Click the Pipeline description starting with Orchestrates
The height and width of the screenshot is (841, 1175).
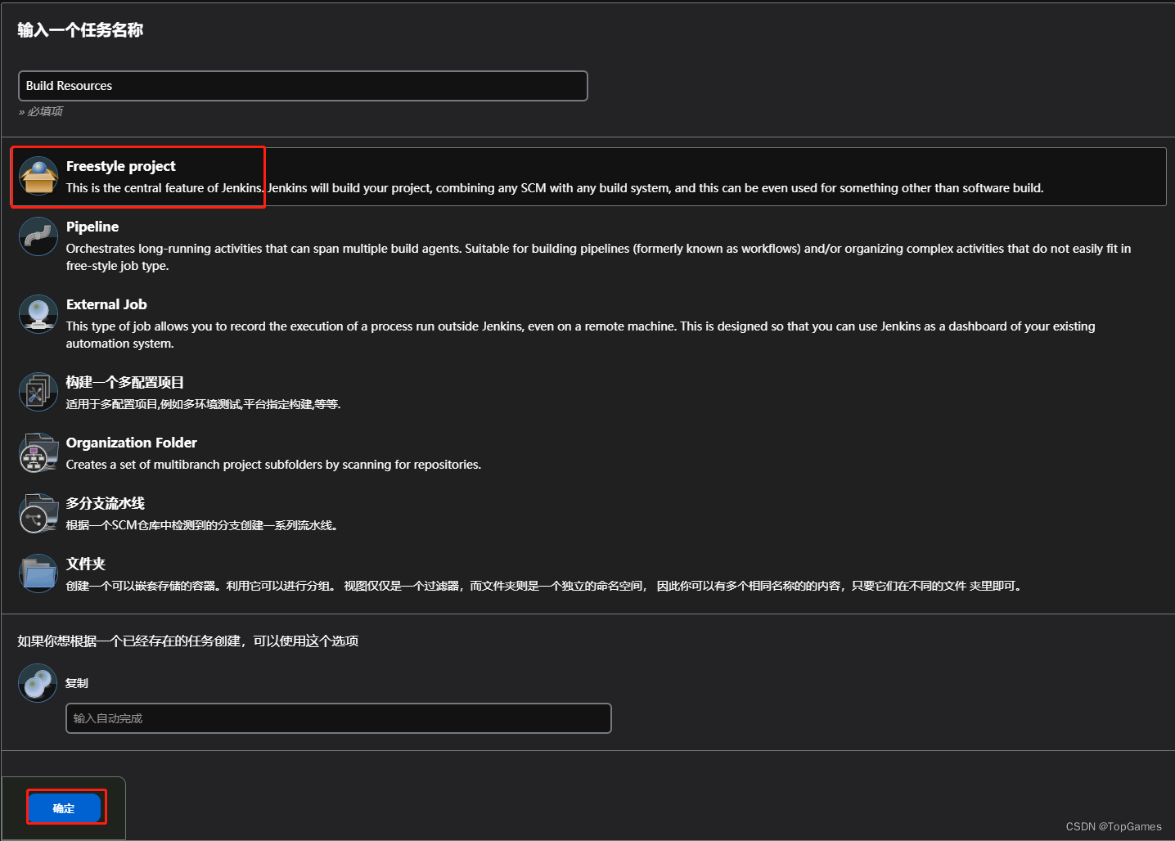point(598,257)
